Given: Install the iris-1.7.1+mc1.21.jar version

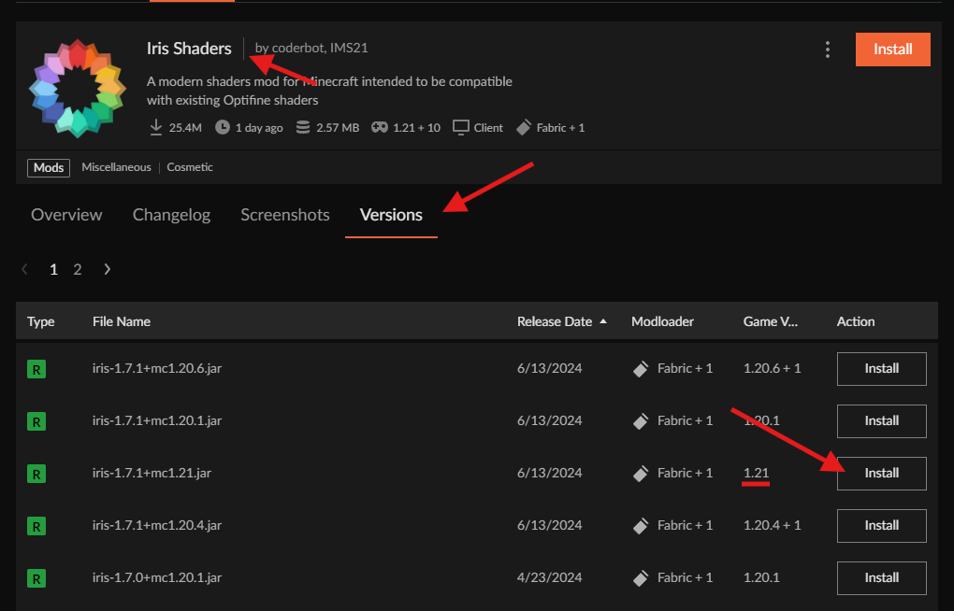Looking at the screenshot, I should (880, 474).
